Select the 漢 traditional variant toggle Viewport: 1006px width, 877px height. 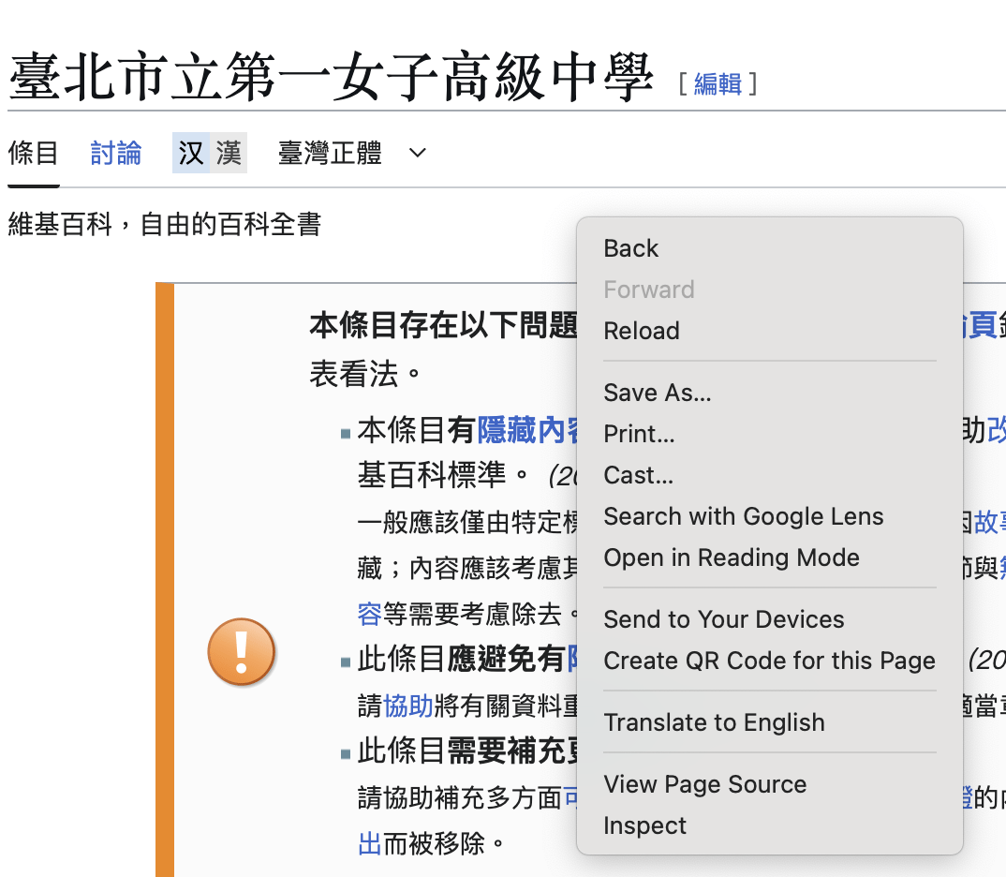click(x=229, y=154)
